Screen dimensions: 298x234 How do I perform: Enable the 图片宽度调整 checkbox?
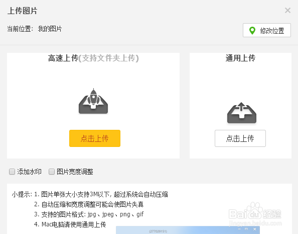point(52,172)
